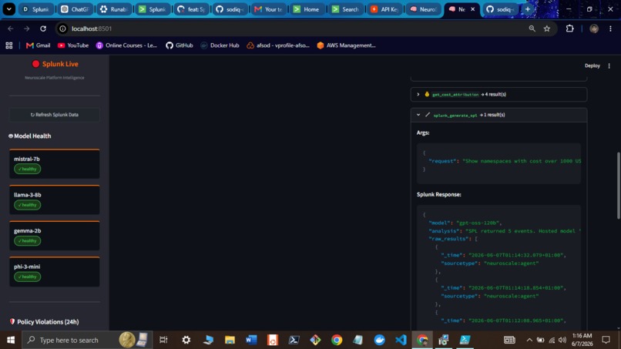
Task: Open the Chrome profile avatar
Action: pyautogui.click(x=594, y=29)
